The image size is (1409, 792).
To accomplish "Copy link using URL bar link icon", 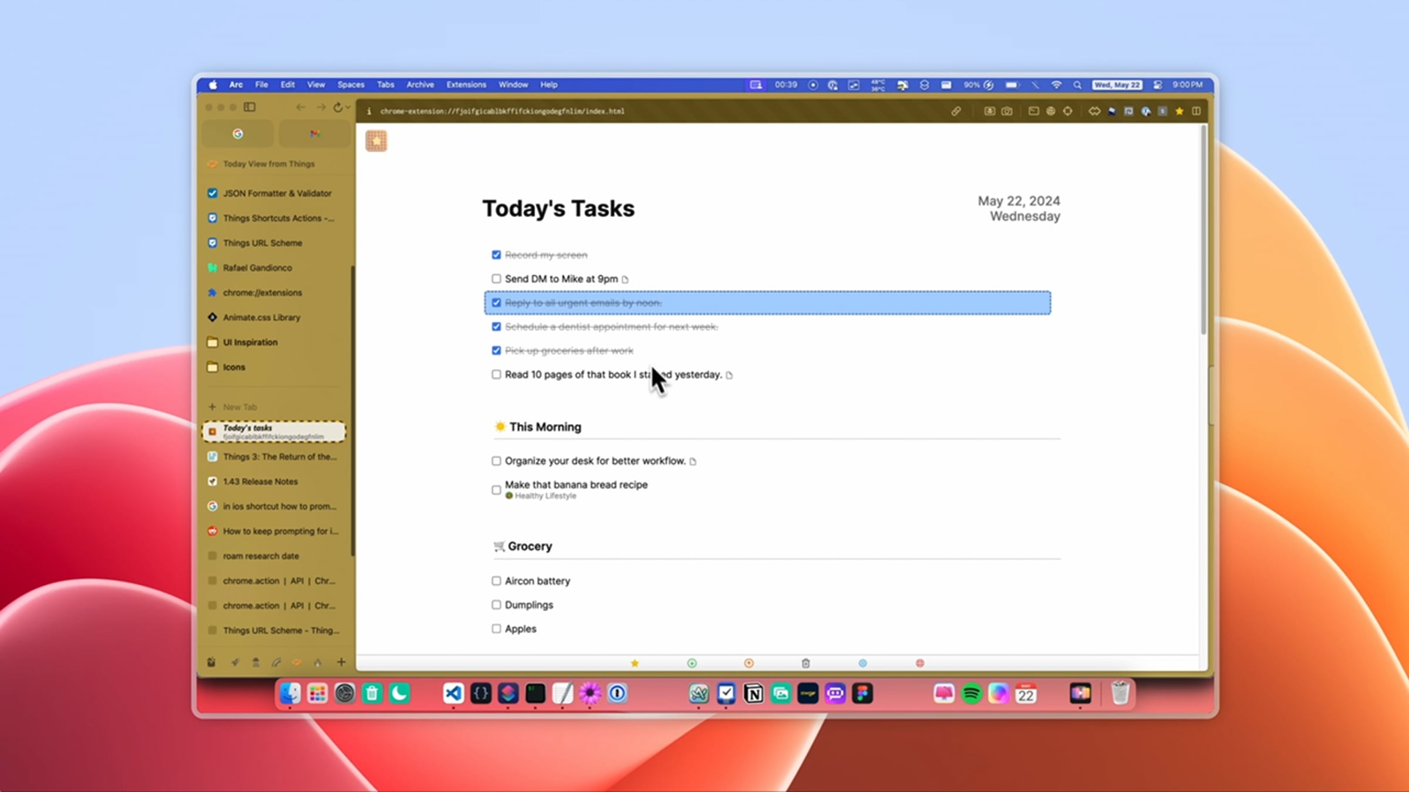I will (x=956, y=111).
